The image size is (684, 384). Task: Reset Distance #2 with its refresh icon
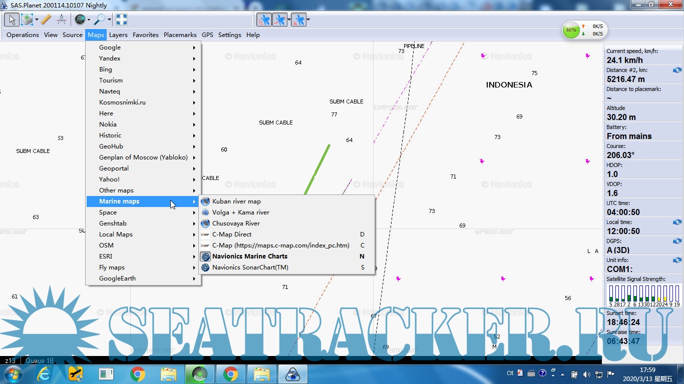point(677,70)
